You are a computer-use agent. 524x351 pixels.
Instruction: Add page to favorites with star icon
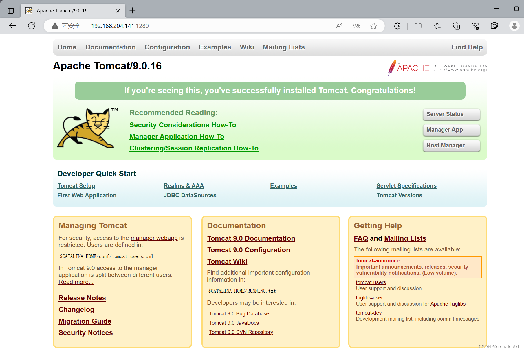click(374, 26)
